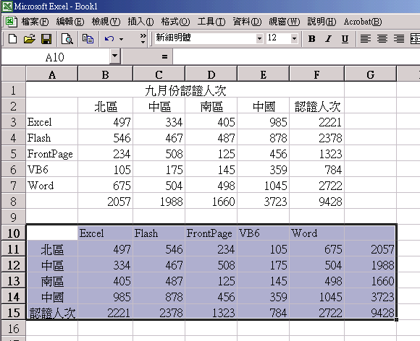Align text left with the toolbar icon

click(366, 39)
